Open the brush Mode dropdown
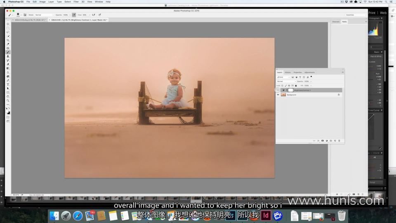 [x=43, y=15]
